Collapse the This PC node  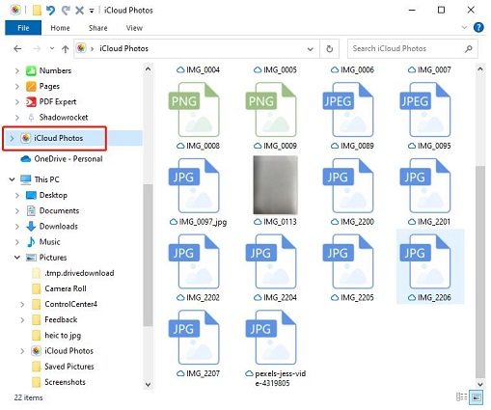pyautogui.click(x=12, y=179)
